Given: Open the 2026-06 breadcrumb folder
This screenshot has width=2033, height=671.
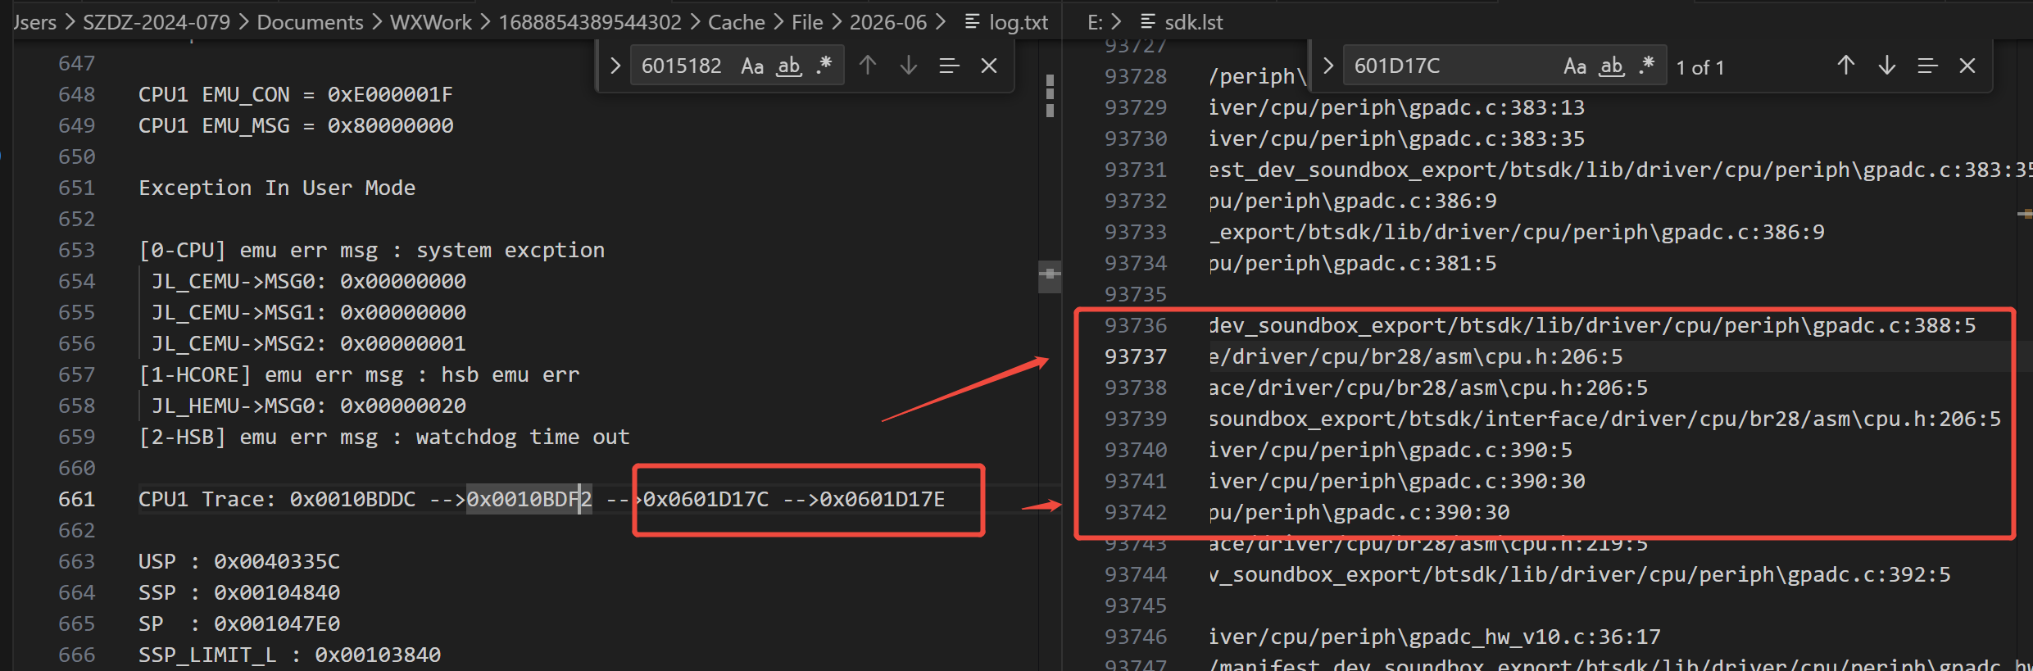Looking at the screenshot, I should pyautogui.click(x=888, y=22).
